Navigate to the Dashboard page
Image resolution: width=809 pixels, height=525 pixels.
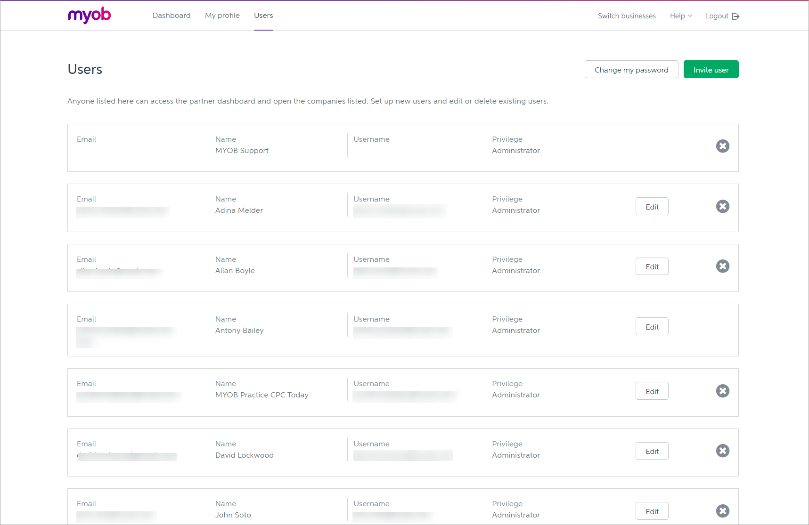(x=171, y=15)
